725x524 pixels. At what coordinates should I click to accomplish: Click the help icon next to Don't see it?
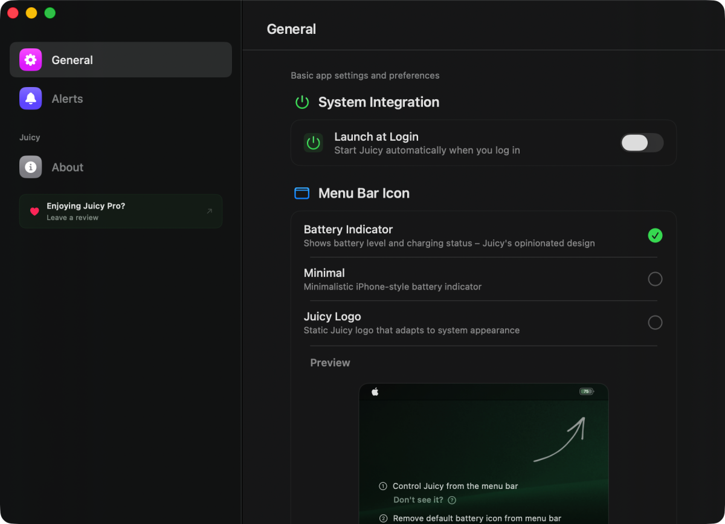[452, 500]
